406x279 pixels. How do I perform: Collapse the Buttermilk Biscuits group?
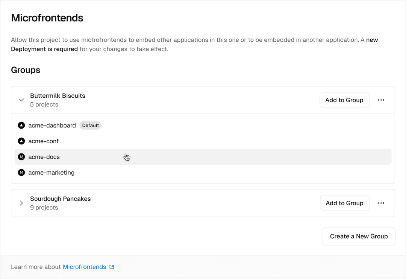point(21,100)
